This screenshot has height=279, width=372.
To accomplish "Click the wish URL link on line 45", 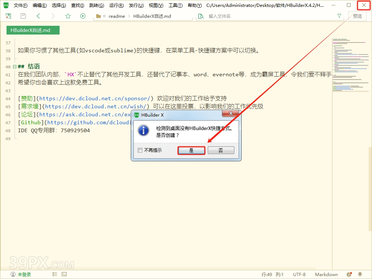I will pos(96,106).
